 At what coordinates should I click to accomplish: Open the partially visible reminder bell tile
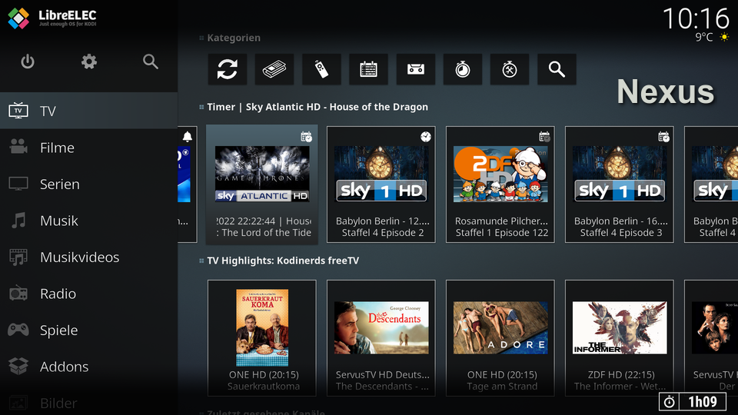pos(188,184)
